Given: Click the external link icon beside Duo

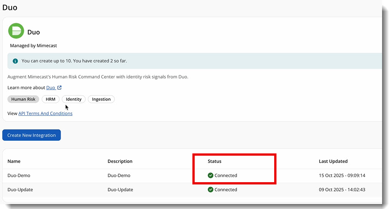Looking at the screenshot, I should [60, 88].
